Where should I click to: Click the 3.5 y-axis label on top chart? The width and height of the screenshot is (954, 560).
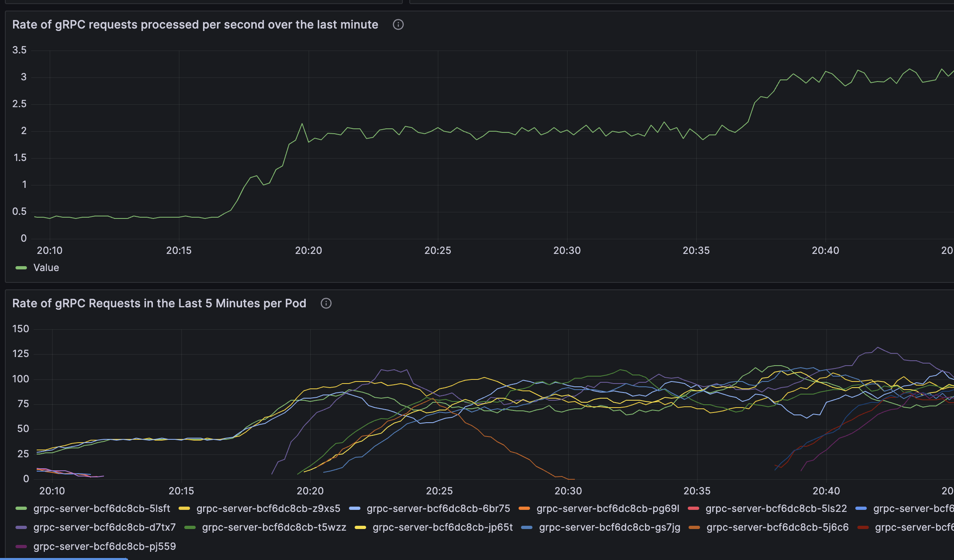(x=19, y=50)
